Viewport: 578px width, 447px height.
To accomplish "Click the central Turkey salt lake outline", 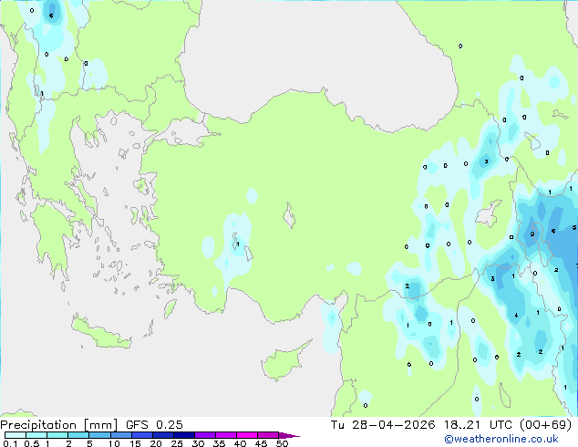I will 289,215.
